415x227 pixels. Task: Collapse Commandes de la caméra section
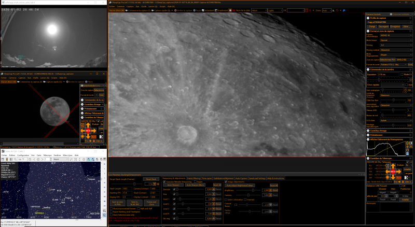point(368,69)
